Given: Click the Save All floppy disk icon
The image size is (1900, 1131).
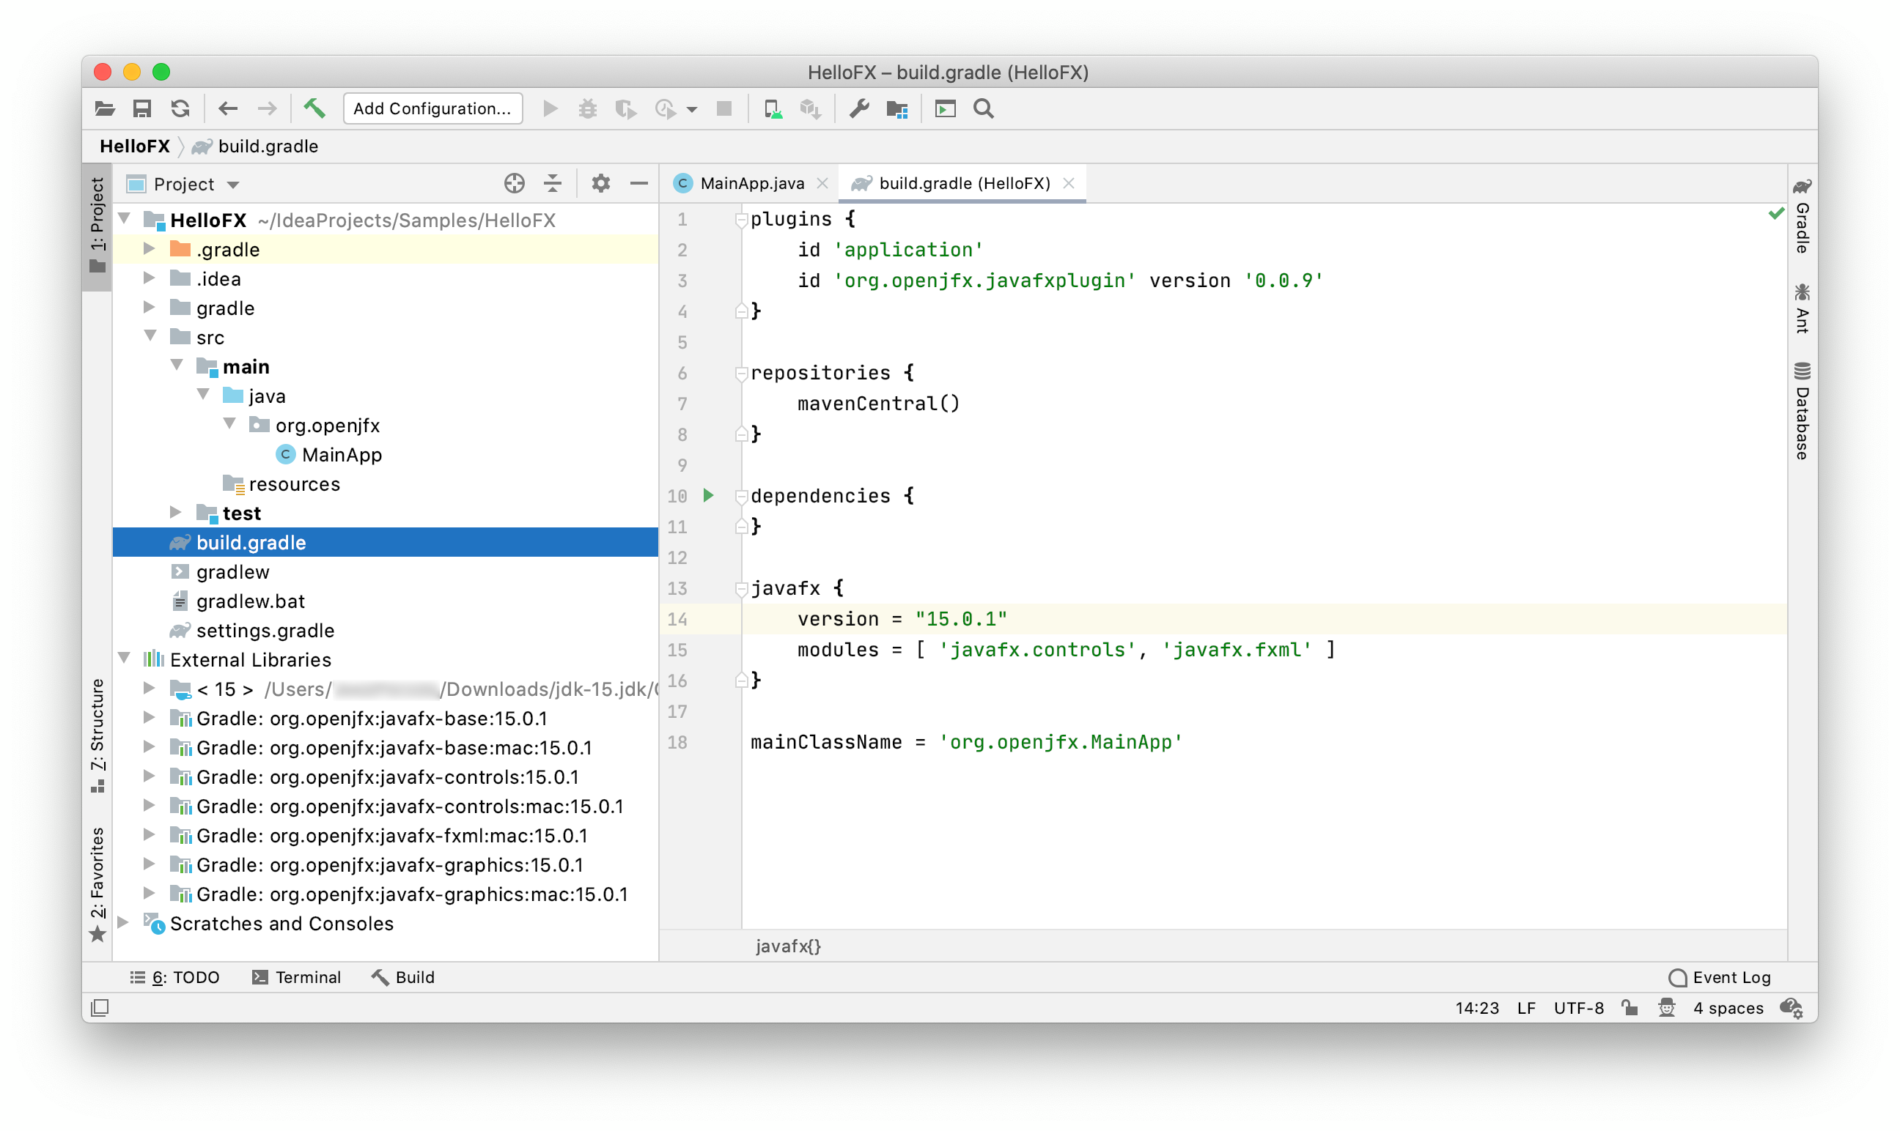Looking at the screenshot, I should tap(141, 109).
